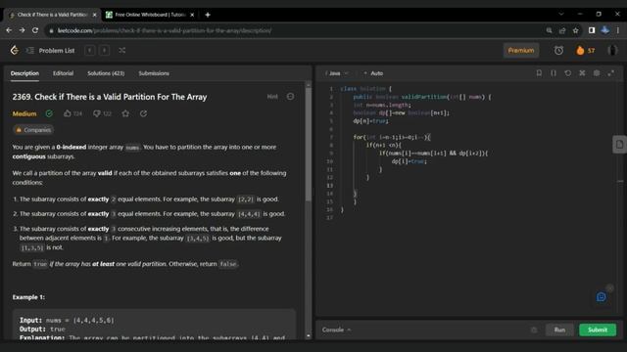Click the editor bookmark icon
This screenshot has height=352, width=627.
539,73
